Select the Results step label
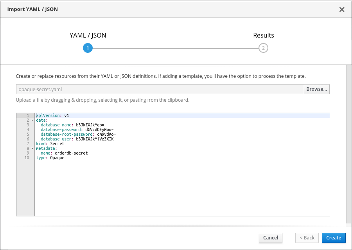The height and width of the screenshot is (250, 352). [263, 35]
